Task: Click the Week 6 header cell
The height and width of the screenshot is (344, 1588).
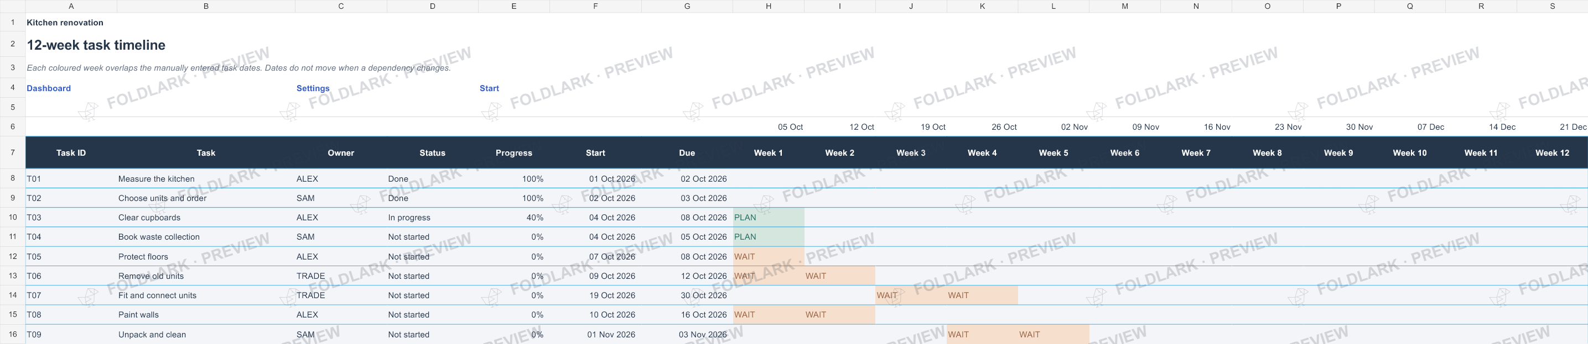Action: [x=1124, y=152]
